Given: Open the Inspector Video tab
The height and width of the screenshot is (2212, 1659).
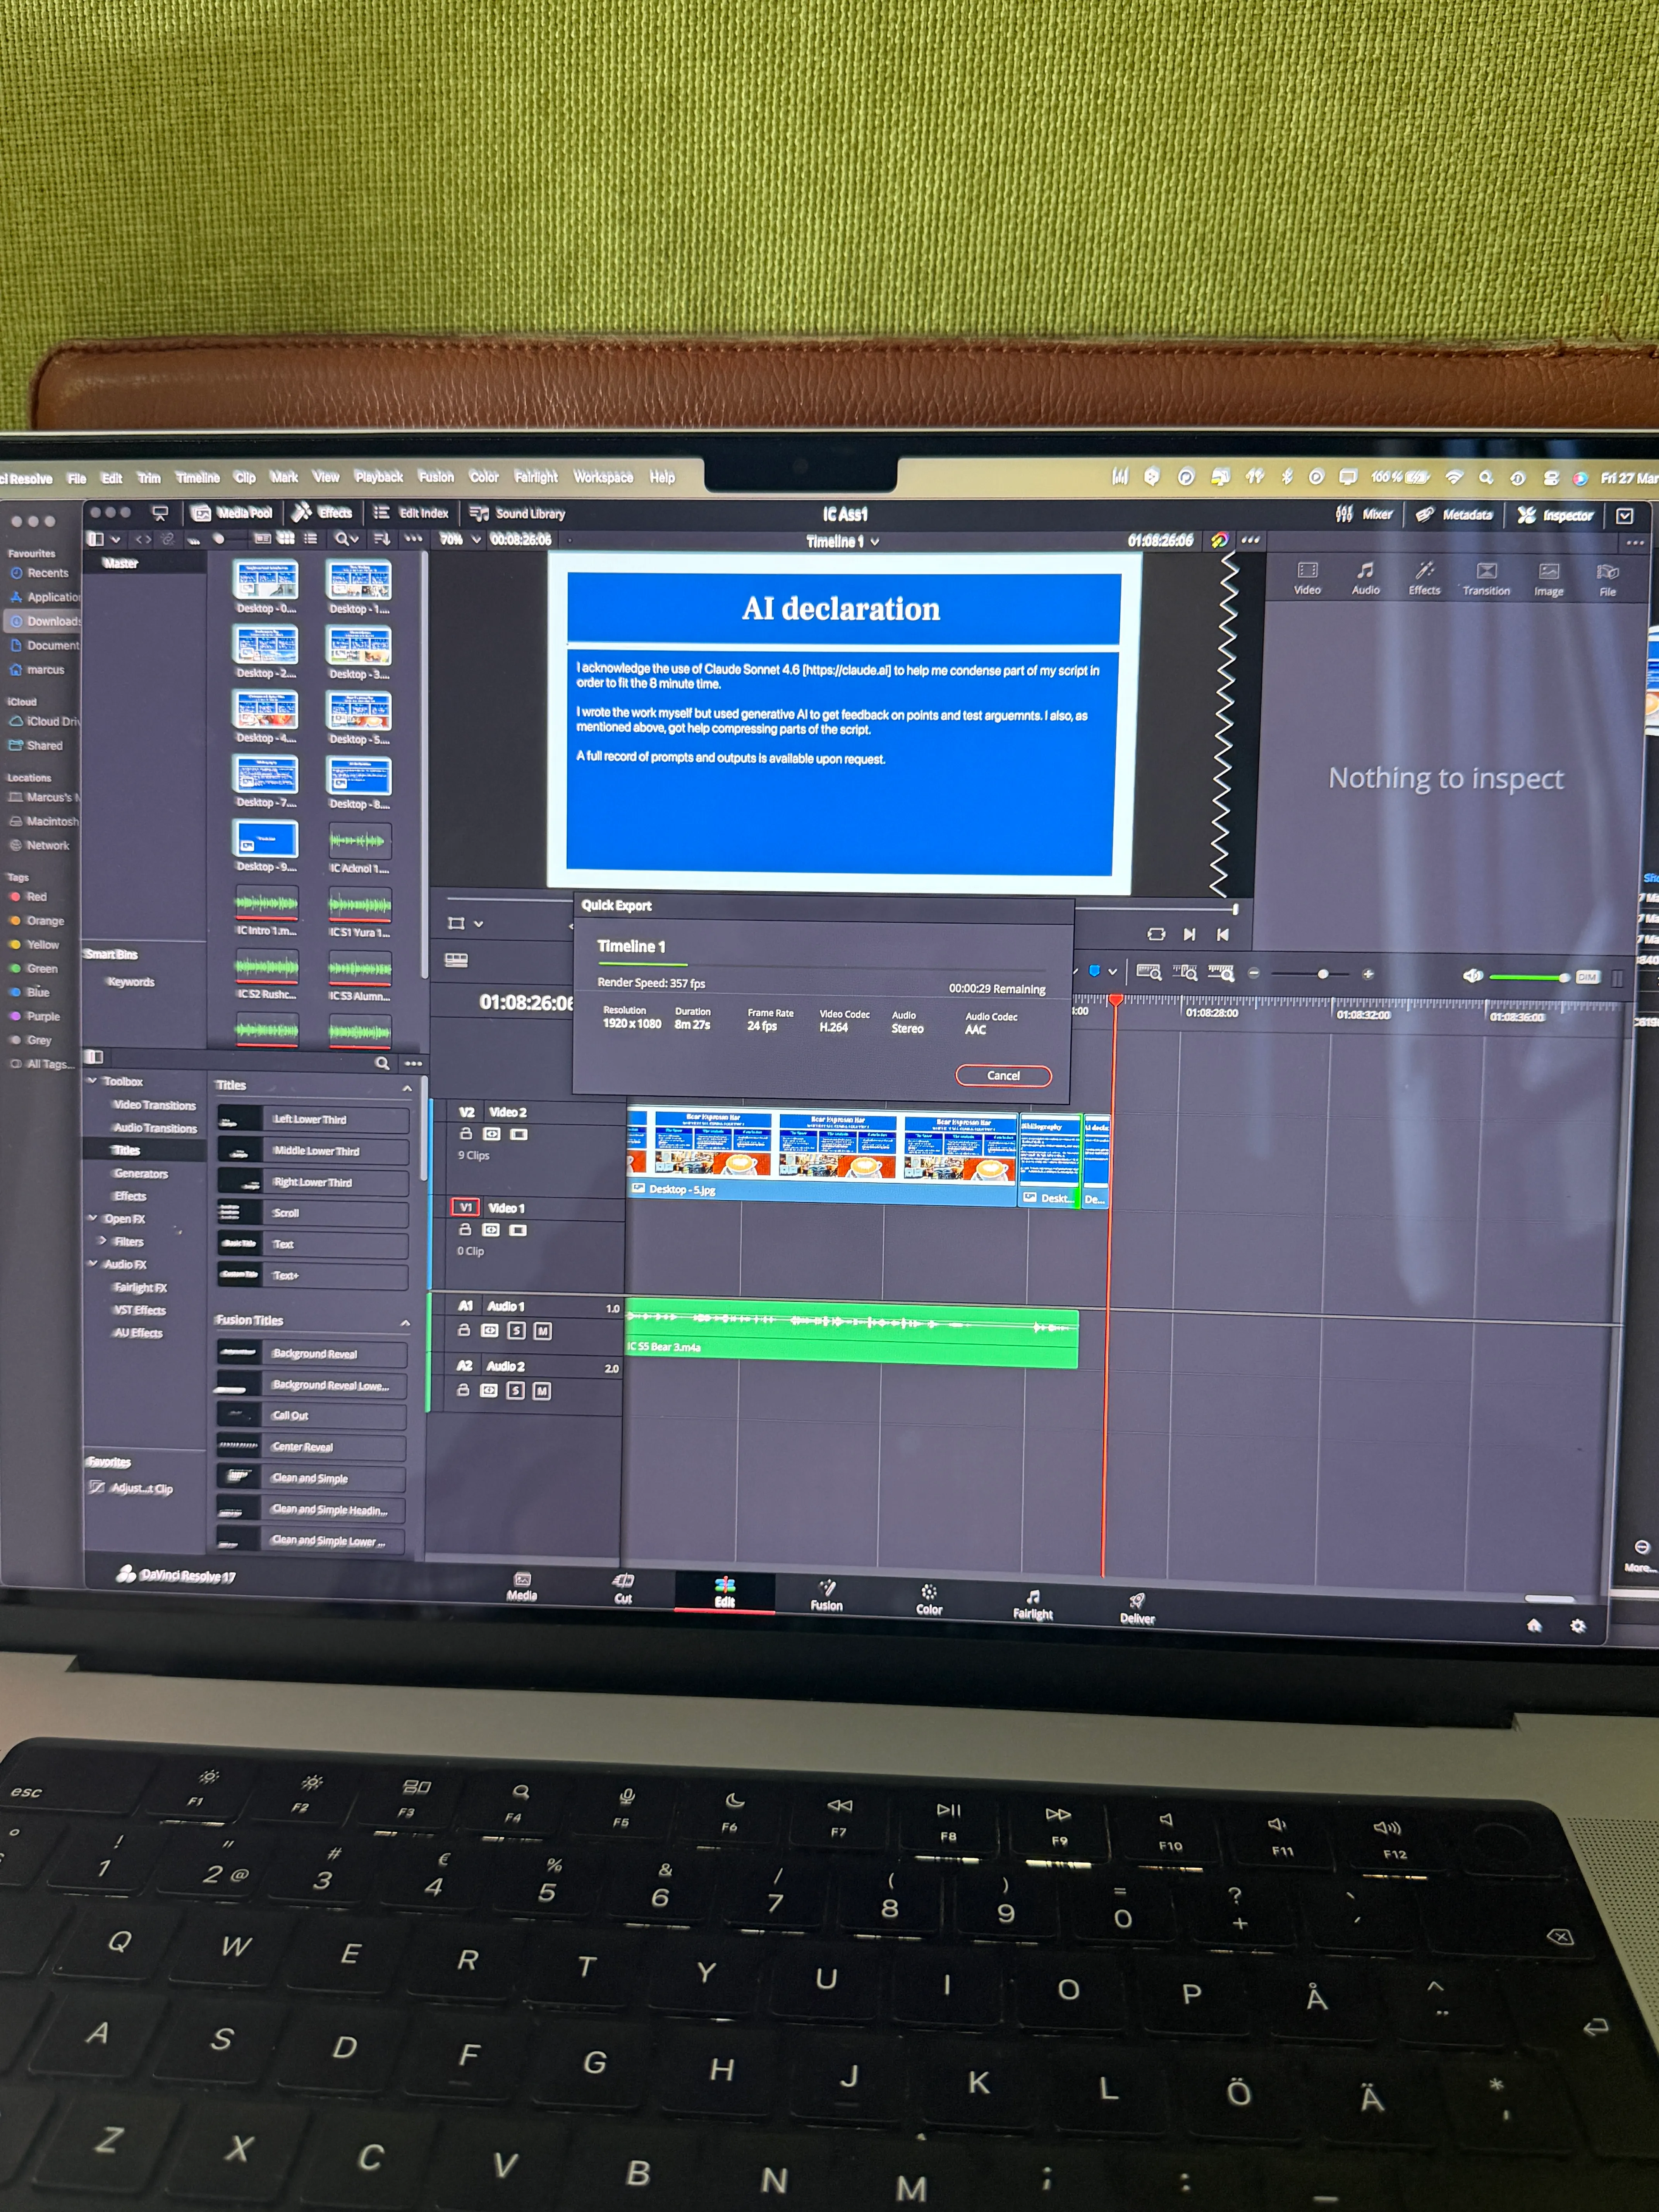Looking at the screenshot, I should tap(1307, 578).
